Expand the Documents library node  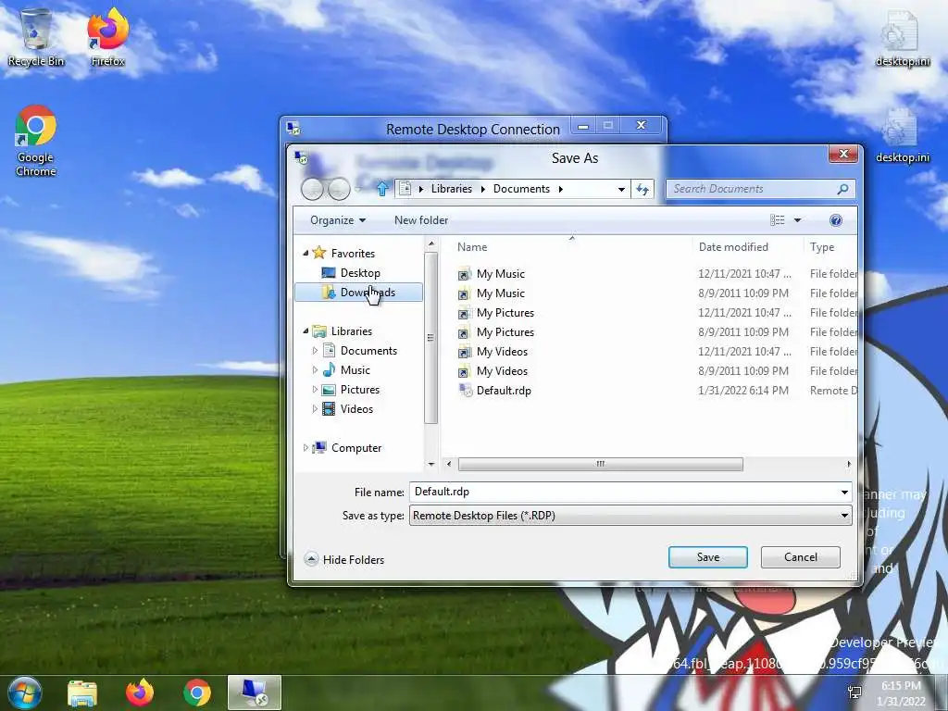pyautogui.click(x=315, y=350)
